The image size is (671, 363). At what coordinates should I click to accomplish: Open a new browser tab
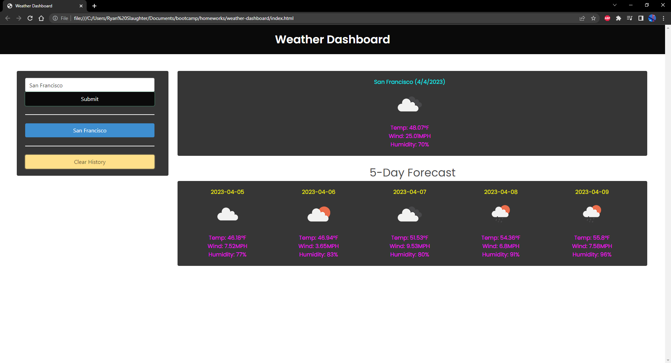click(x=94, y=6)
